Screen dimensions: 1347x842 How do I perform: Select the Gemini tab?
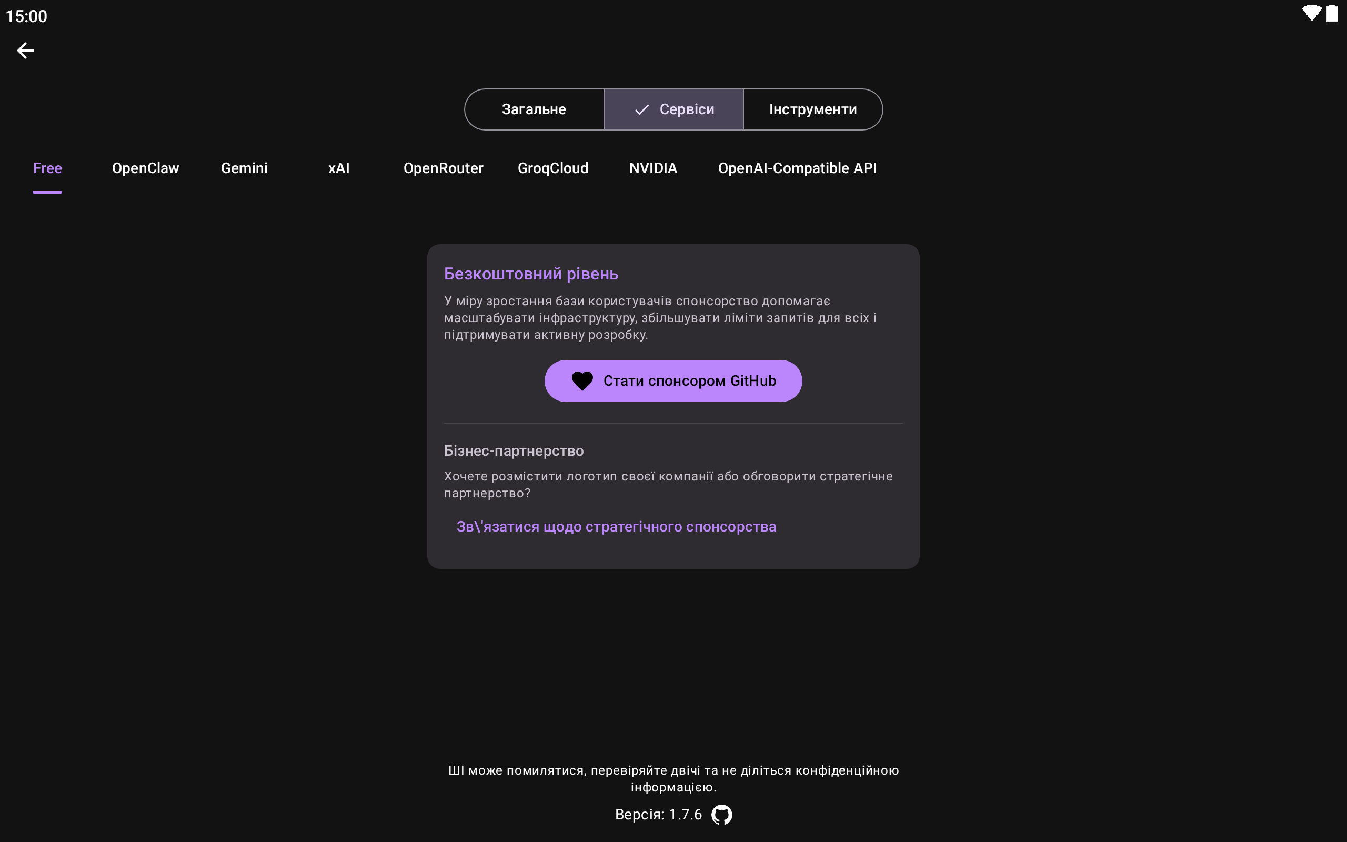[x=244, y=168]
